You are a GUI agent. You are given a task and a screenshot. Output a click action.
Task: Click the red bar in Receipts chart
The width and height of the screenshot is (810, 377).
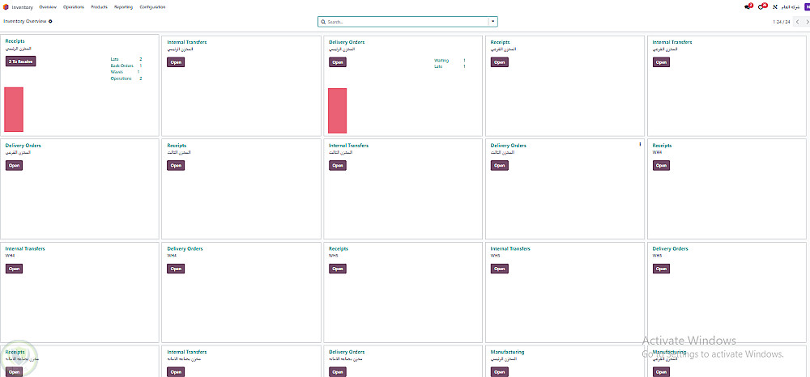[x=14, y=109]
